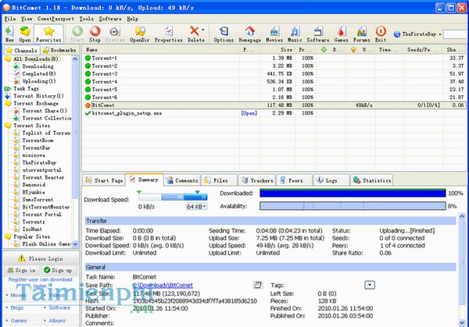The image size is (469, 327).
Task: Open the Tools menu
Action: 87,19
